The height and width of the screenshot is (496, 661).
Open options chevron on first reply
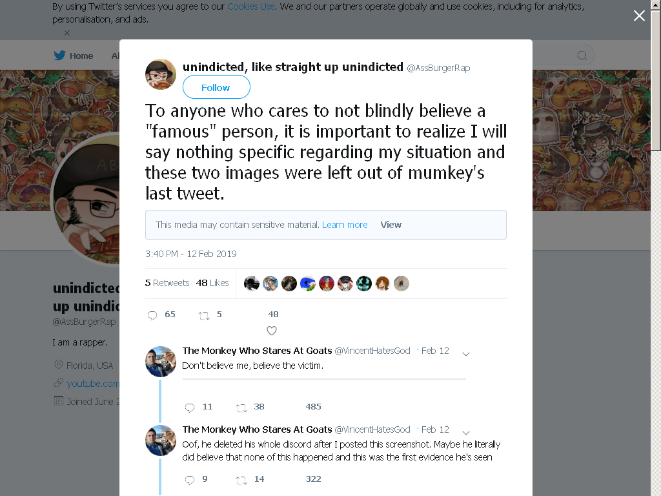[466, 354]
